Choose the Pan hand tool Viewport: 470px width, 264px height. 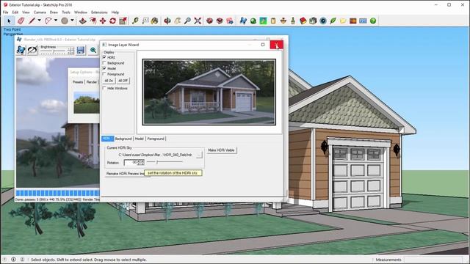178,21
